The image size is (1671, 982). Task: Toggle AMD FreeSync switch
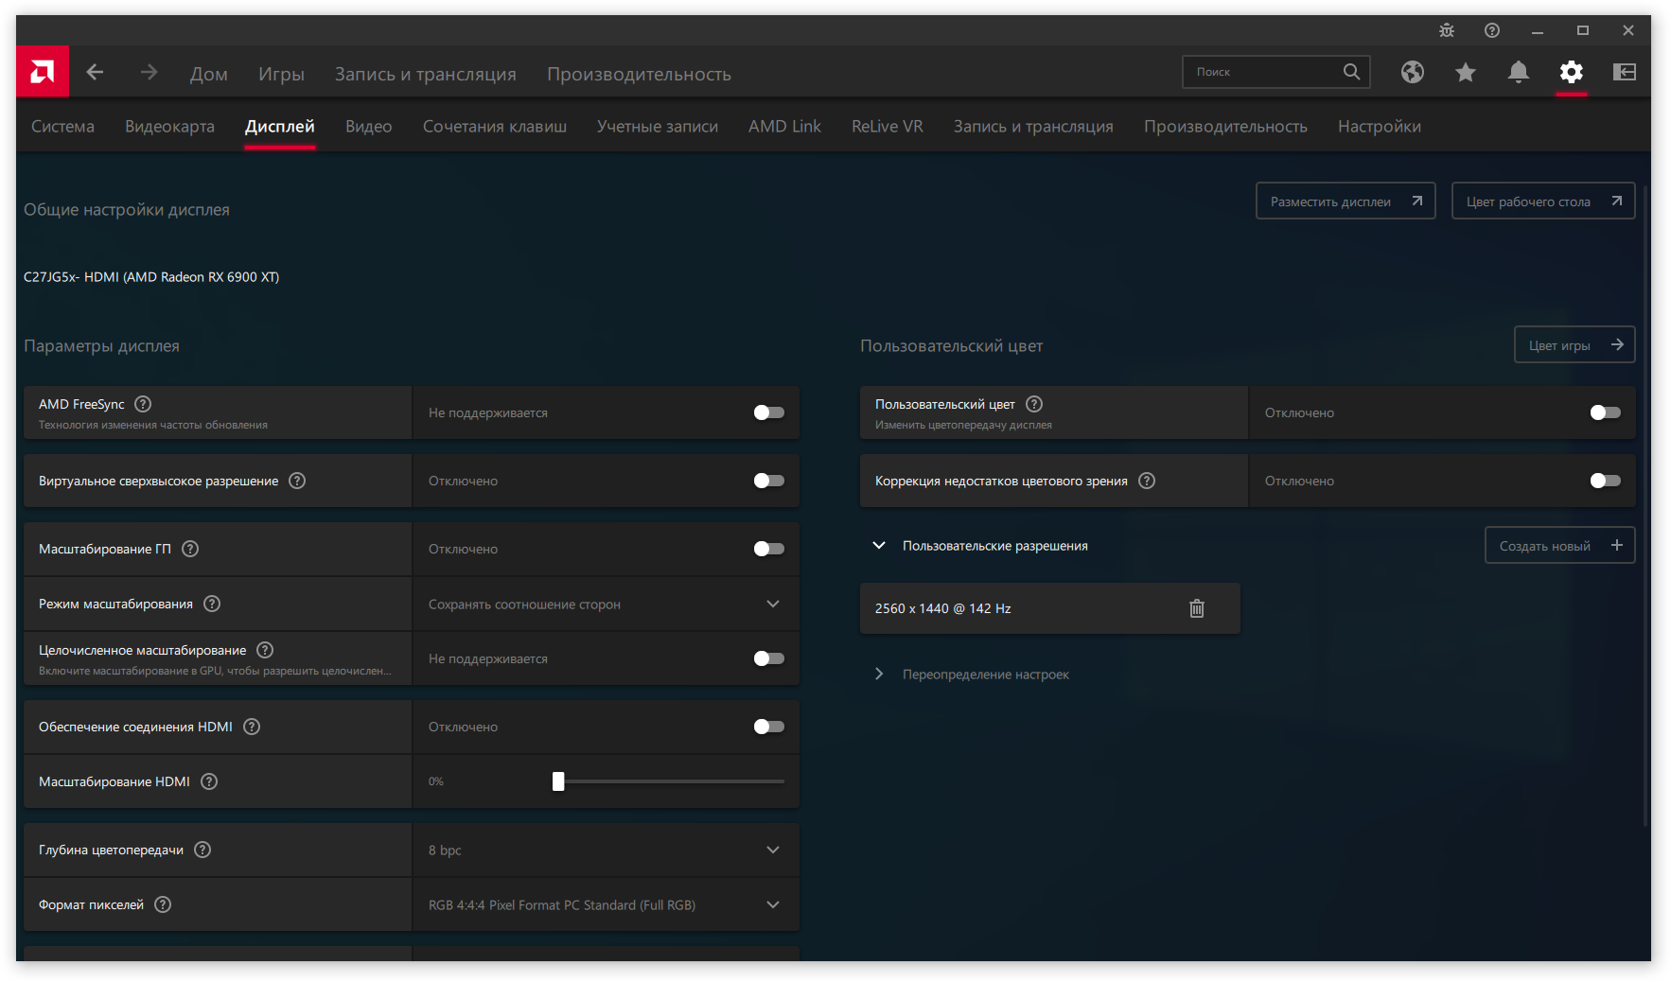pos(769,412)
